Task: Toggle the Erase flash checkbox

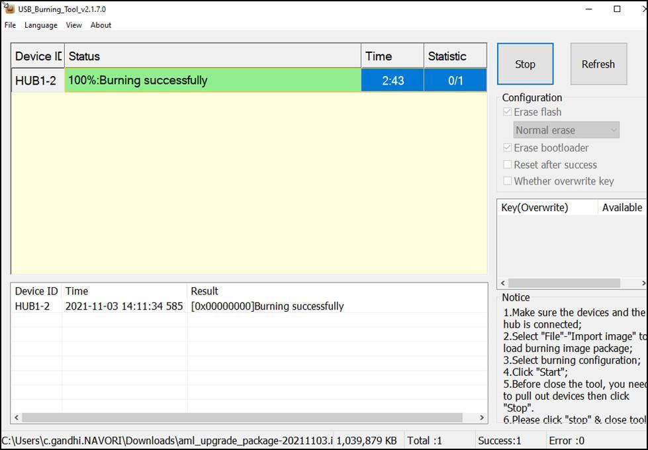Action: click(507, 112)
